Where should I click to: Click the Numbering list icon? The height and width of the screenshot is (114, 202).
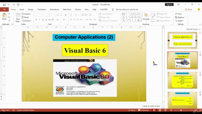[76, 15]
